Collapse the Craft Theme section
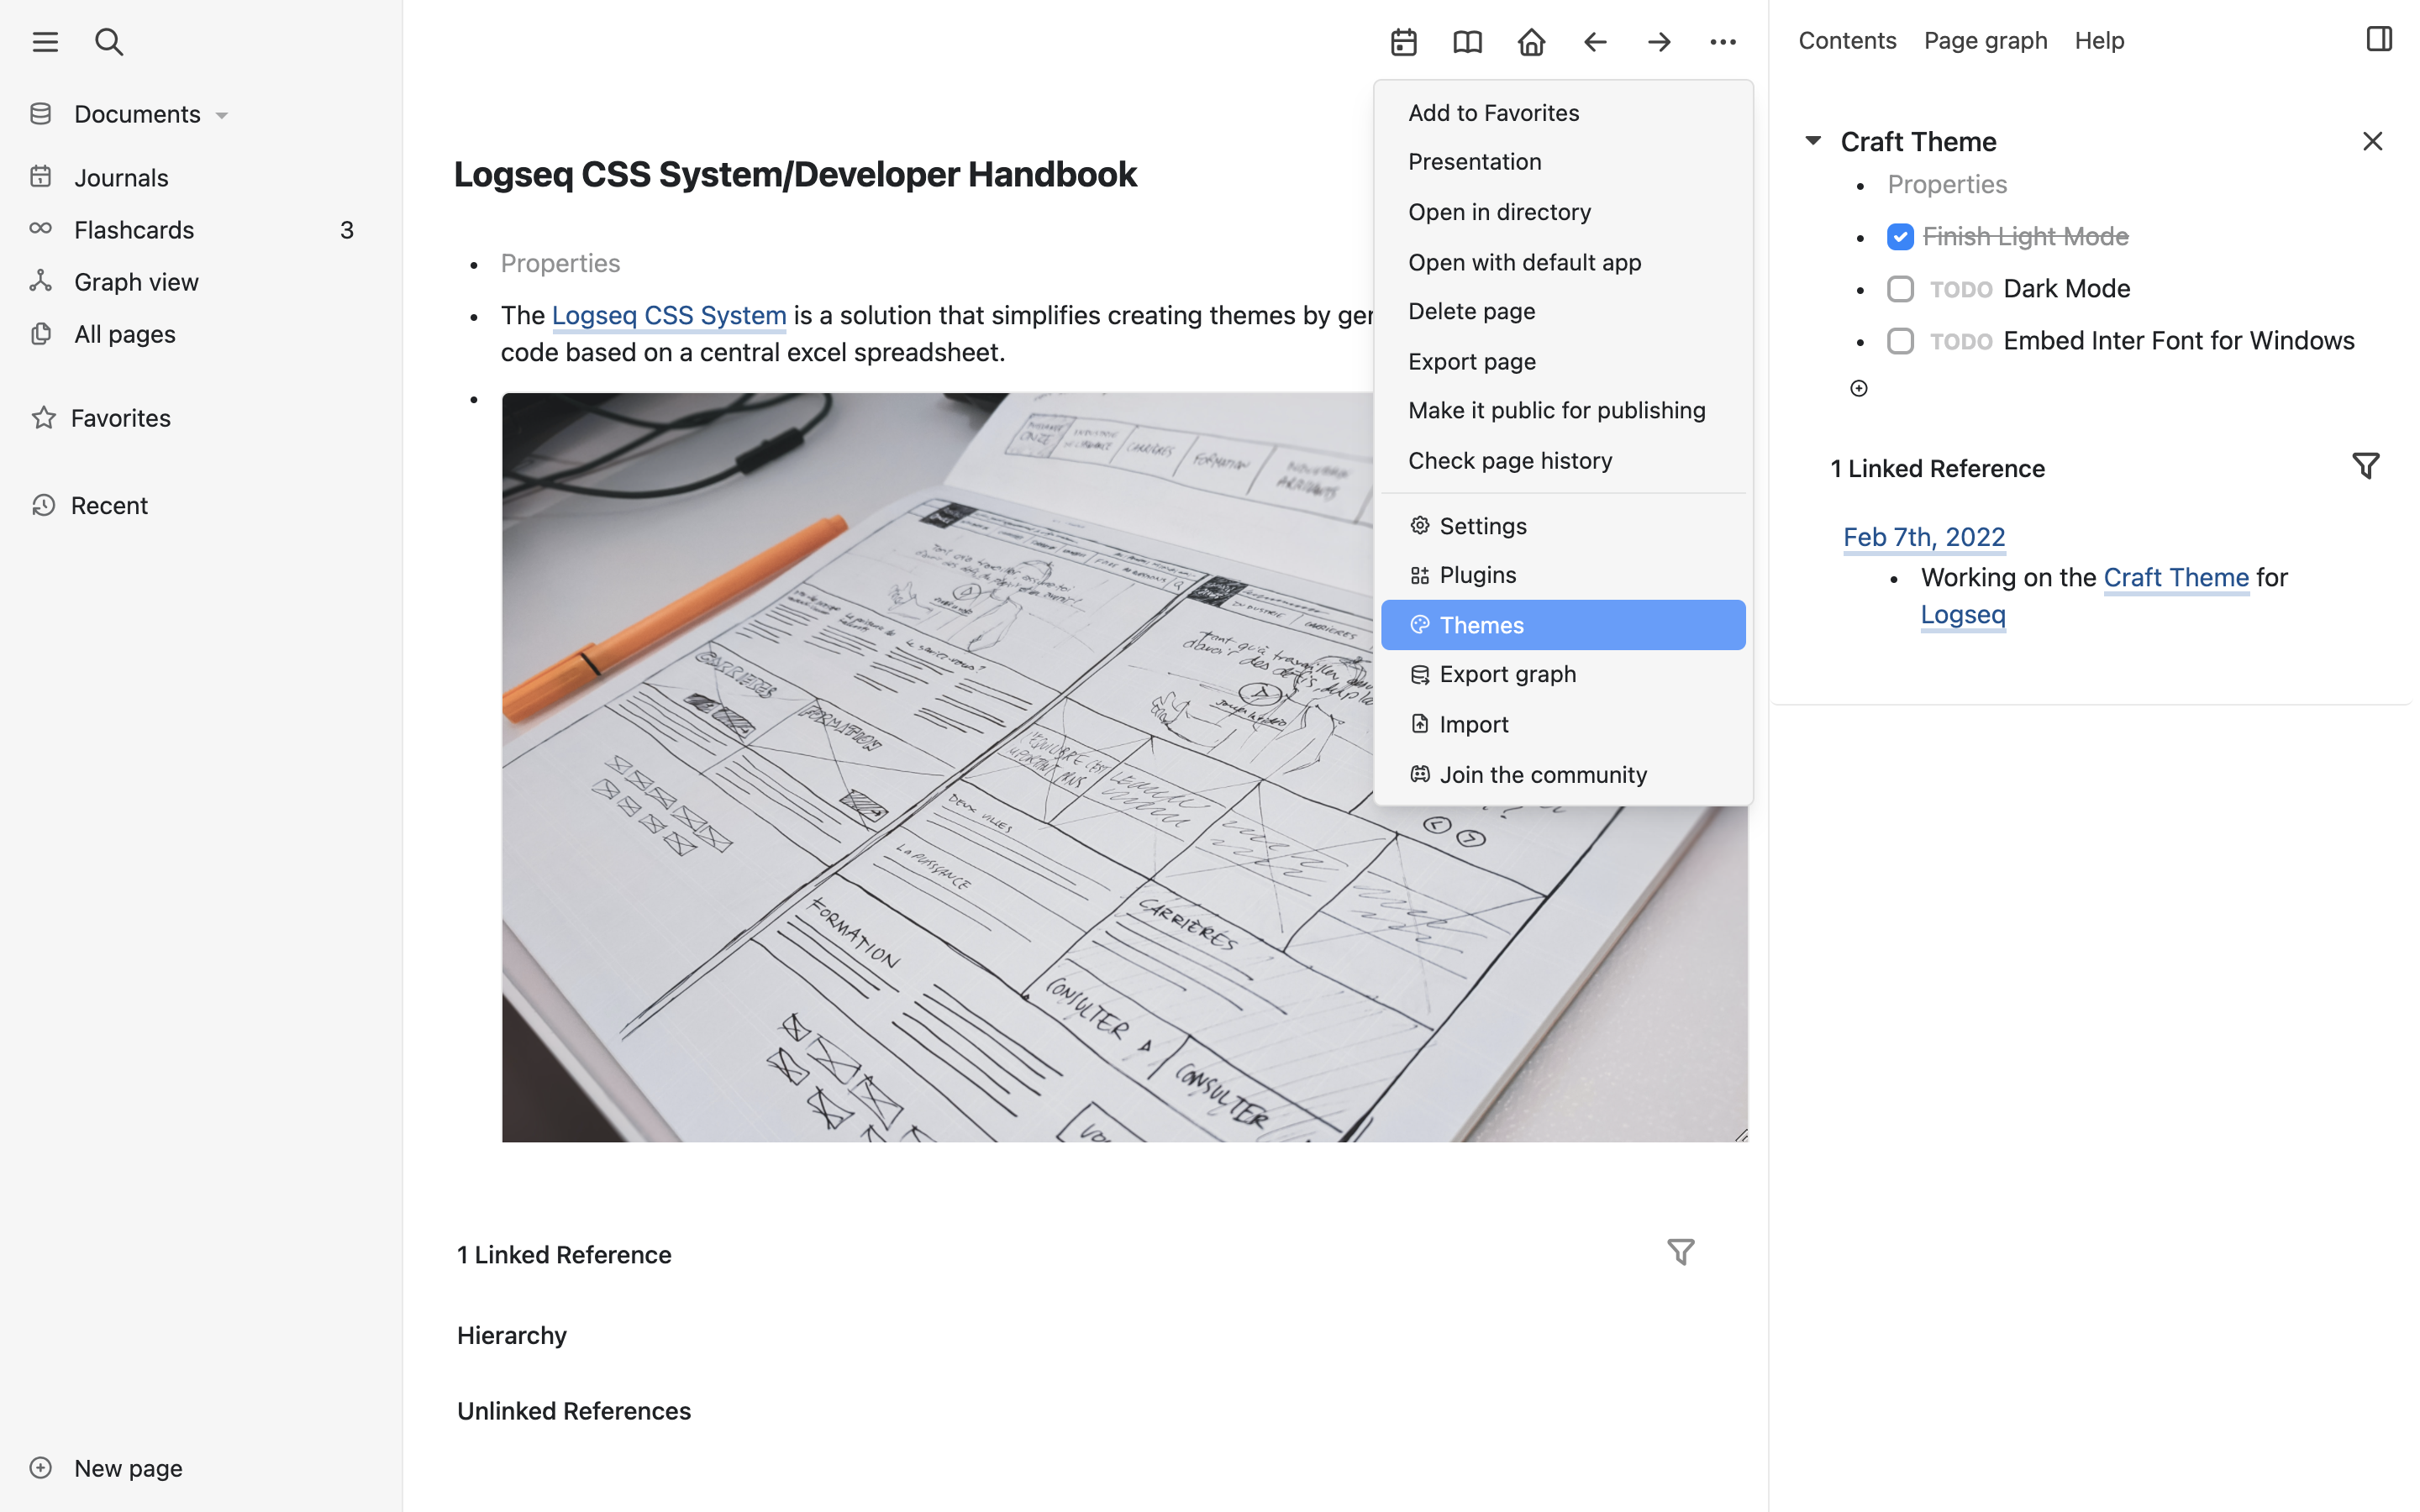 1812,141
